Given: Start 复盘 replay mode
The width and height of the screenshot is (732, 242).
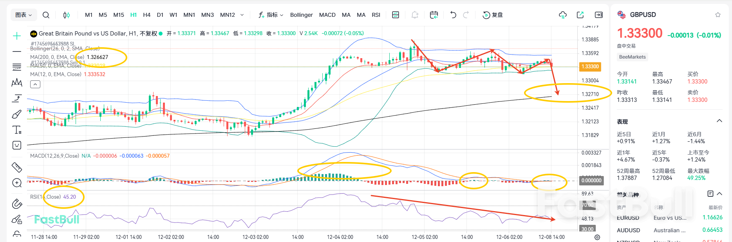Looking at the screenshot, I should point(493,15).
